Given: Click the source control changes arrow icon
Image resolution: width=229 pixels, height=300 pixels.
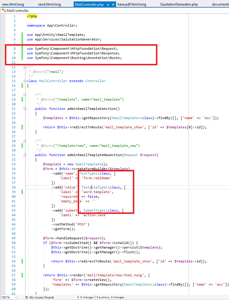Looking at the screenshot, I should (x=78, y=297).
